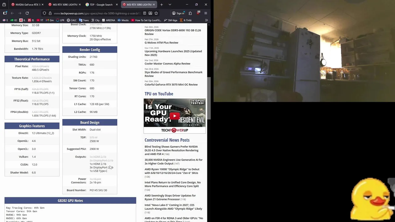
Task: Open the City bookmark
Action: click(x=95, y=20)
